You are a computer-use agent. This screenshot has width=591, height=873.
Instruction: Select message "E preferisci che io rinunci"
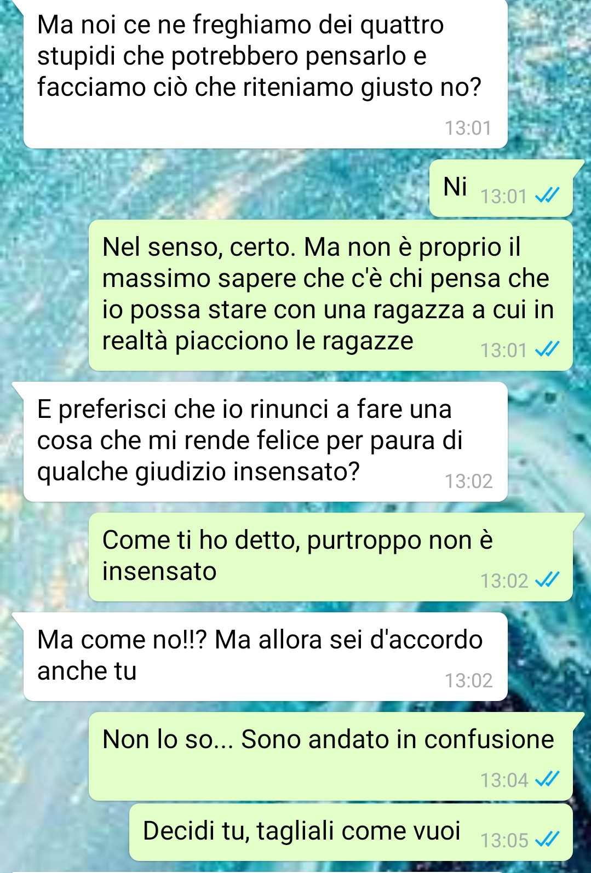tap(266, 441)
